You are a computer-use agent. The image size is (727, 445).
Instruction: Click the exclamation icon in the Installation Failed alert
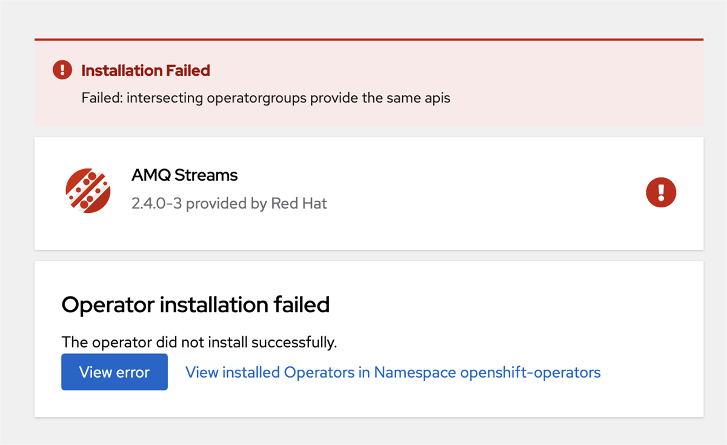click(62, 70)
